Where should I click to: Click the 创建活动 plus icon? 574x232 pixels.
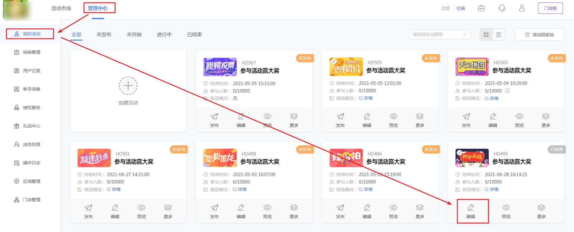[128, 85]
